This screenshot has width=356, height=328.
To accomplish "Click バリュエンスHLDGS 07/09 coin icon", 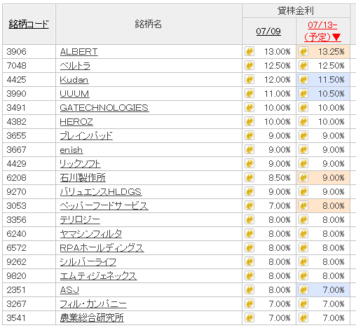I will click(249, 191).
